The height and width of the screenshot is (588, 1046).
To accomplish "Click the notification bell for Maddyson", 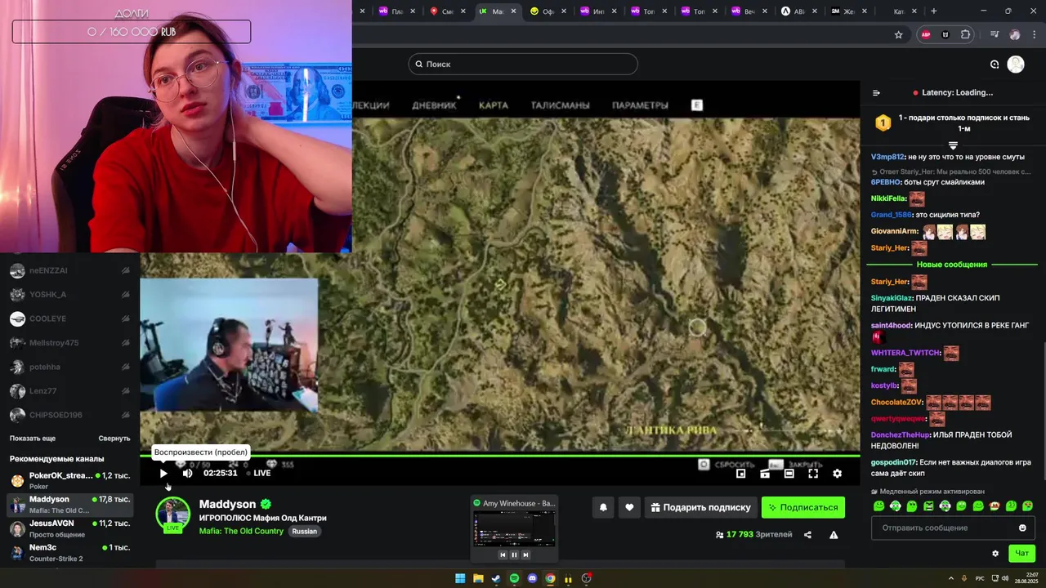I will [x=603, y=507].
